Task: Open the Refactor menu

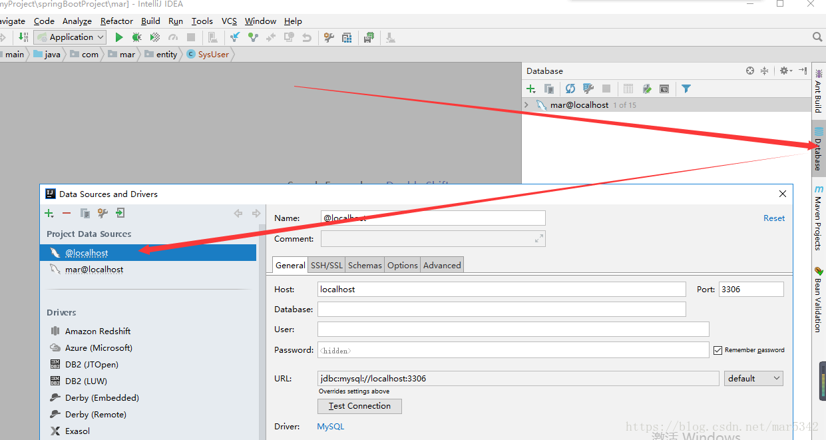Action: coord(116,21)
